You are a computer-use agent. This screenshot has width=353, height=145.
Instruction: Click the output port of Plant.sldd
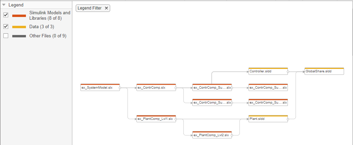point(288,119)
